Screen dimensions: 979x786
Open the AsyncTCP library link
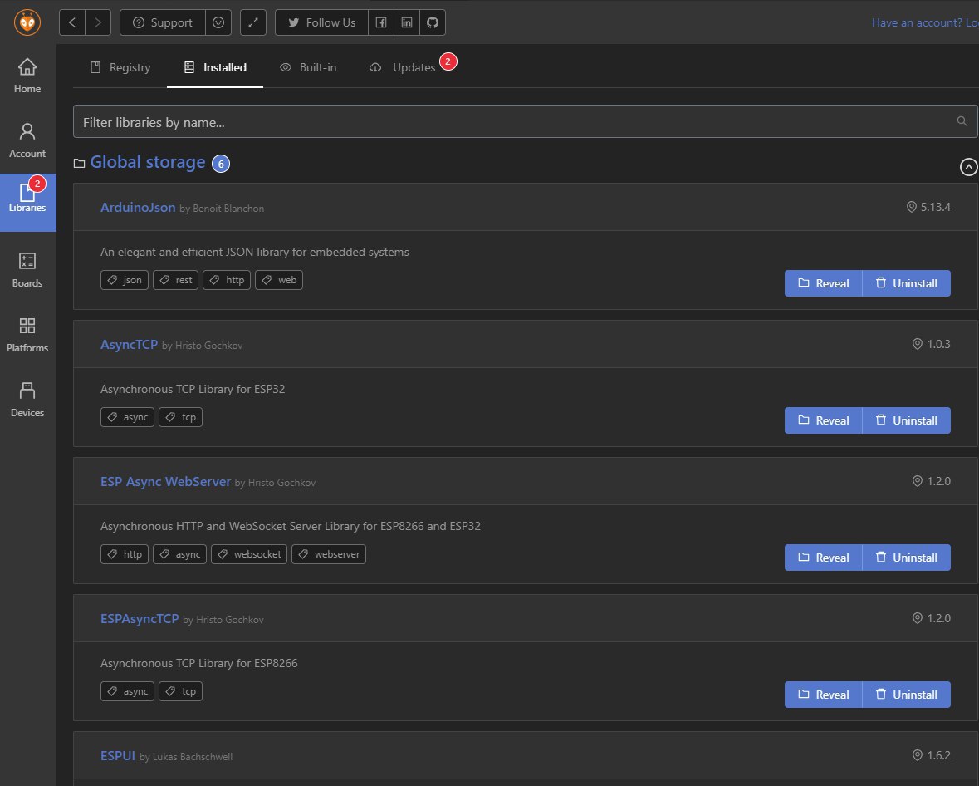(x=130, y=344)
